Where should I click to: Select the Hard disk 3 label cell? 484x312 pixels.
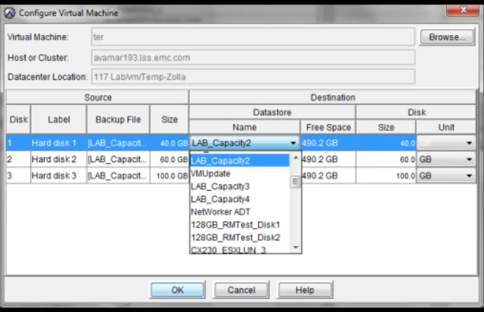(x=58, y=176)
